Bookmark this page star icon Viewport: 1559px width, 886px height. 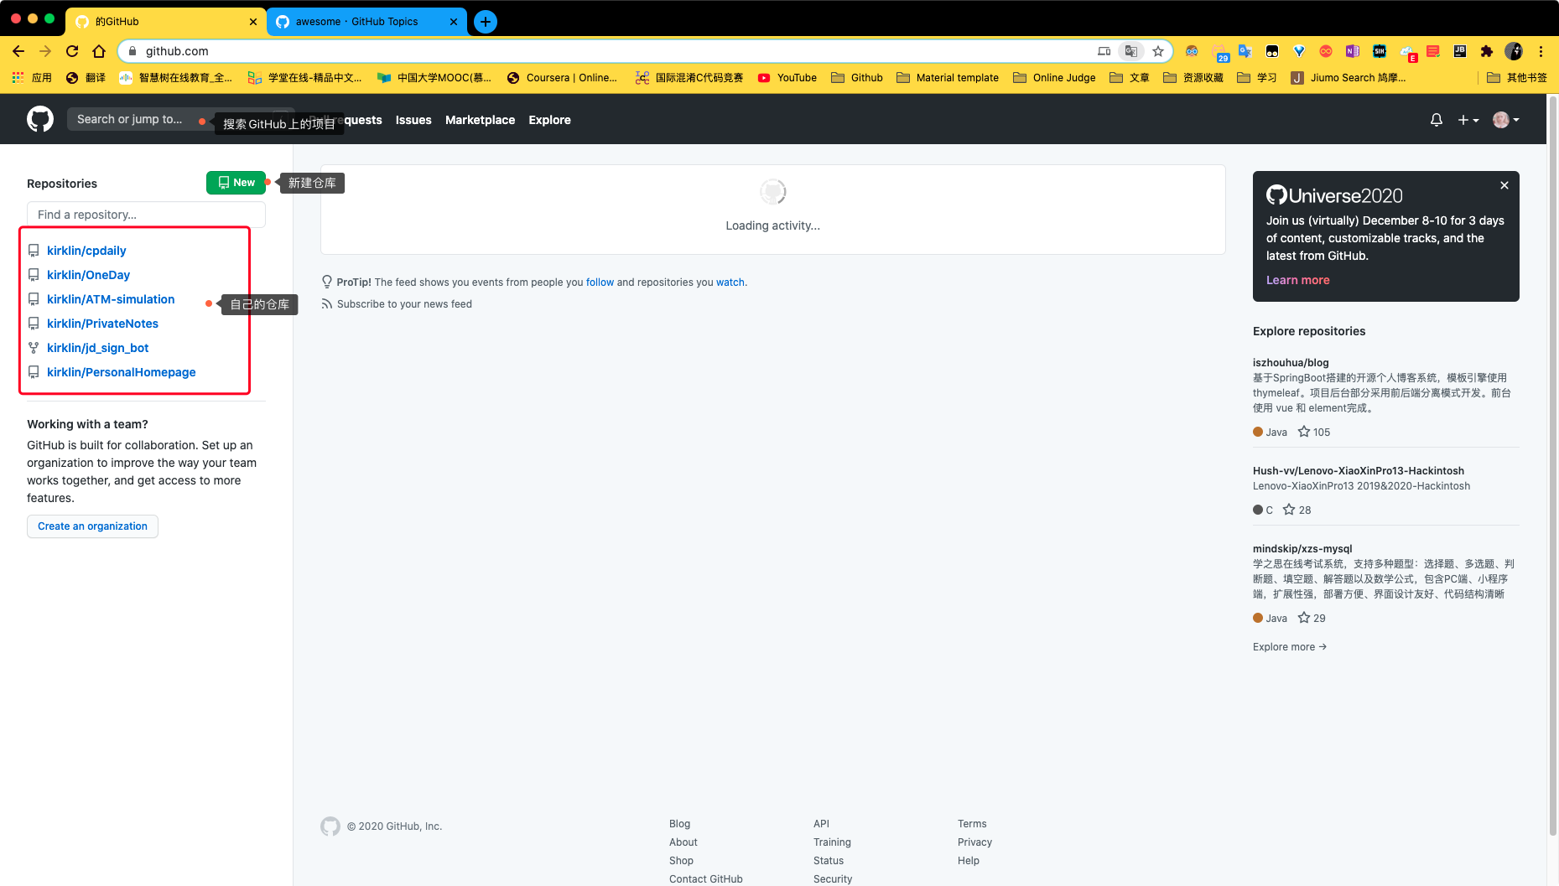click(x=1158, y=51)
